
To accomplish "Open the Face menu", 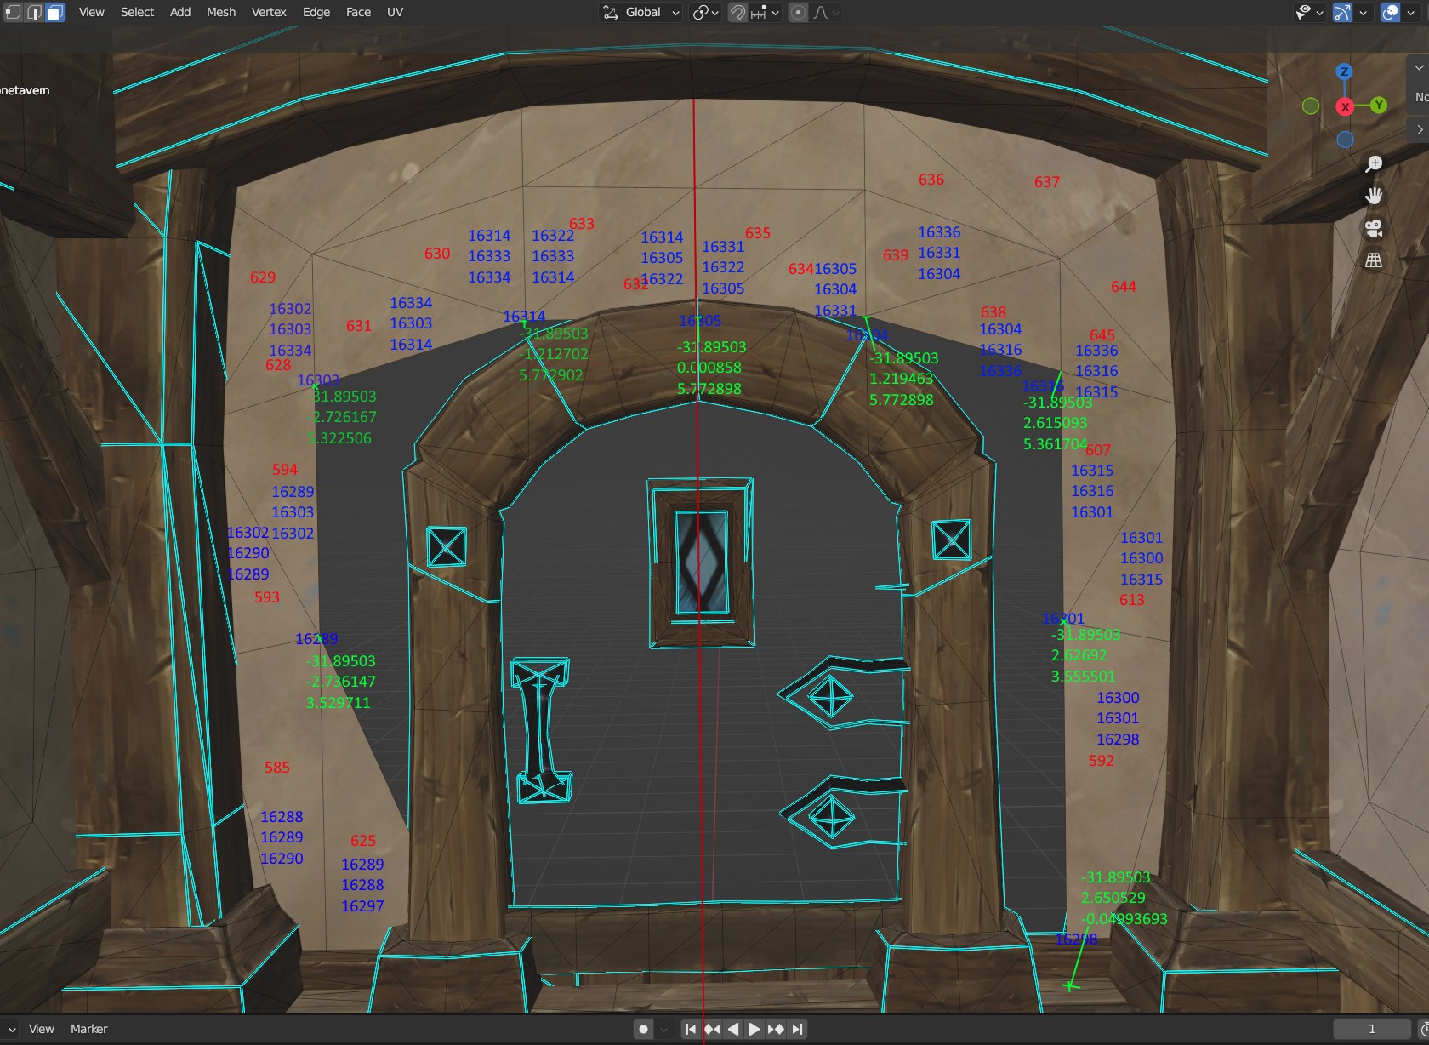I will coord(358,12).
